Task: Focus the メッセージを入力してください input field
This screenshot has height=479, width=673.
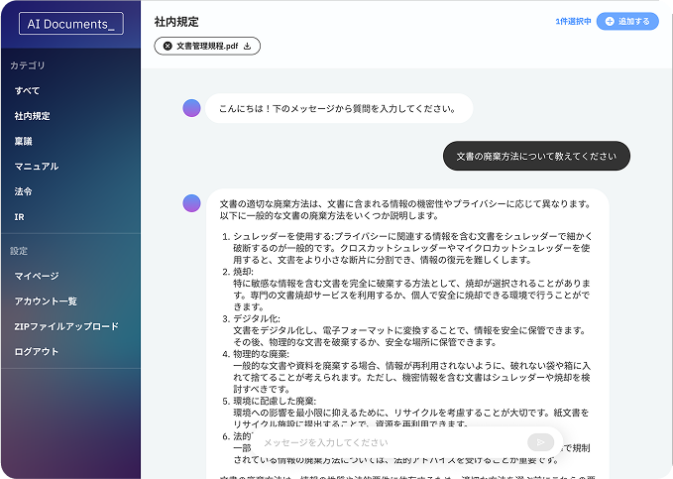Action: (x=387, y=442)
